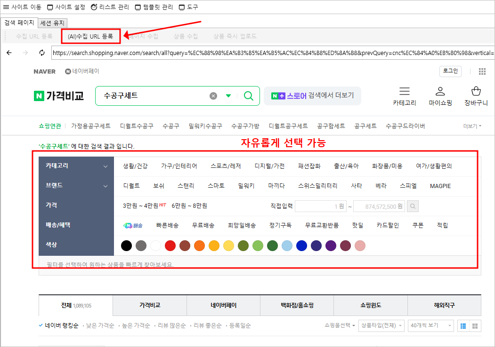Select the 생활/건강 category filter

(136, 166)
